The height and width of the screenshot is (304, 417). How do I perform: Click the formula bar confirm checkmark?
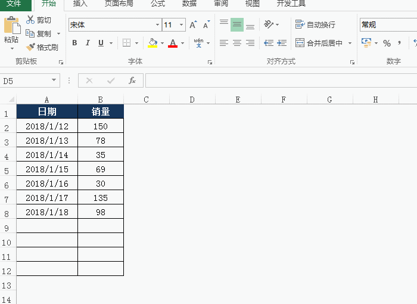pyautogui.click(x=111, y=80)
